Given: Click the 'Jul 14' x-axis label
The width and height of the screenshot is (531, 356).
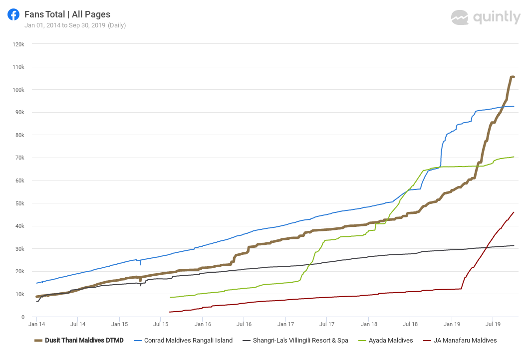Looking at the screenshot, I should (78, 324).
